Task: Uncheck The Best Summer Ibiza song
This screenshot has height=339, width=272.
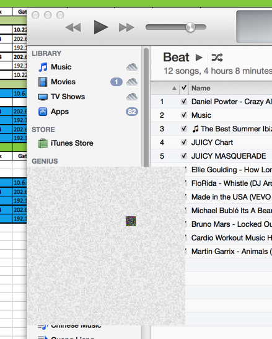Action: pos(184,129)
